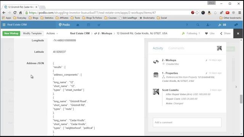Click the browser forward arrow

(x=9, y=13)
